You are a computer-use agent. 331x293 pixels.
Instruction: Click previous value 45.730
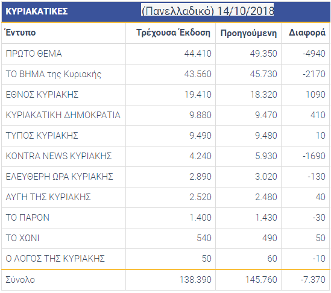263,74
